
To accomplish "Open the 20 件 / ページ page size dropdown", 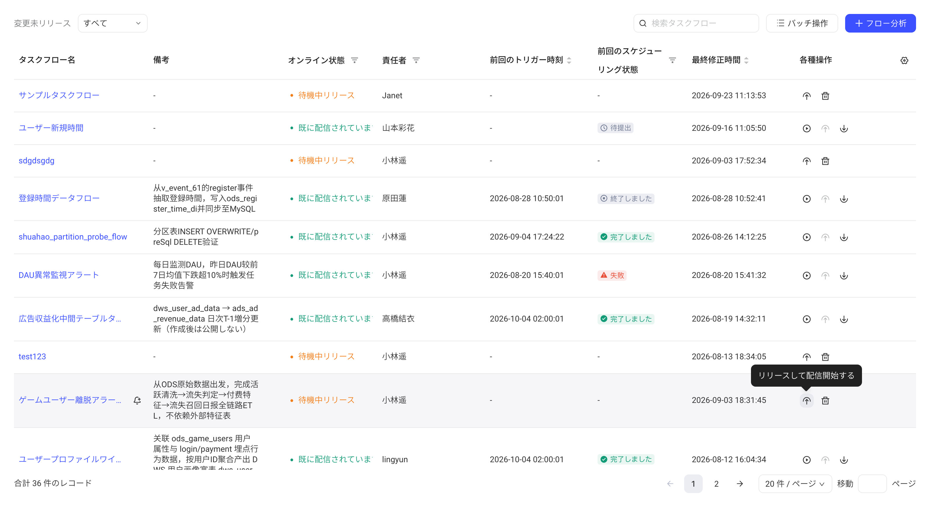I will coord(795,483).
